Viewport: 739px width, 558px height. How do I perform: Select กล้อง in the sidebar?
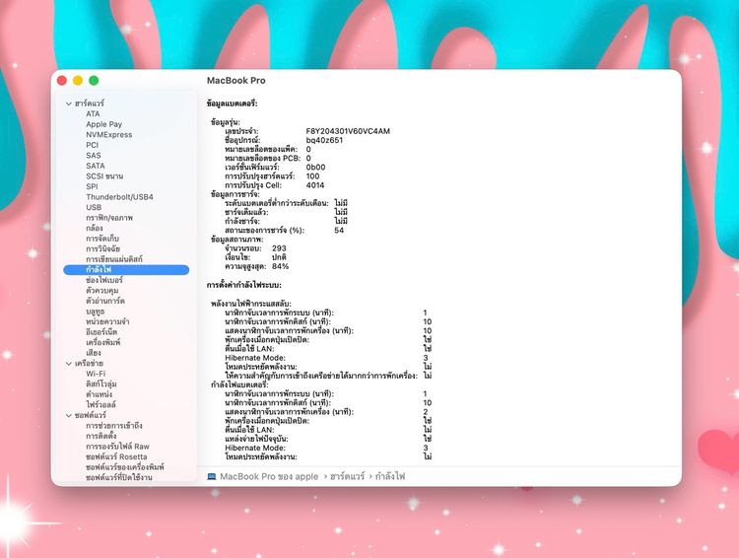click(95, 228)
